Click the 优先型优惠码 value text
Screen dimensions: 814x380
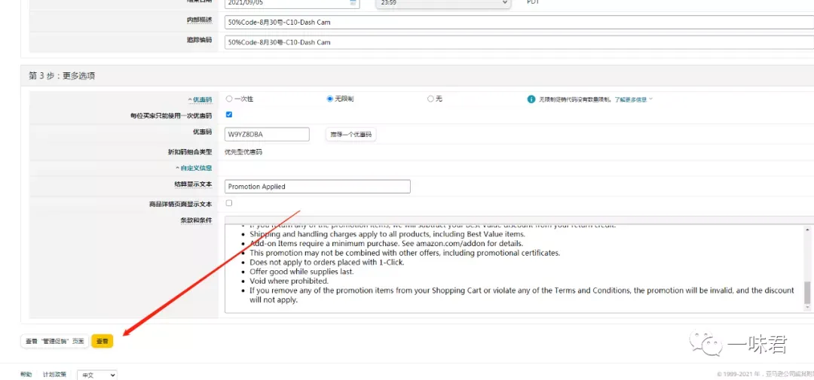(243, 153)
